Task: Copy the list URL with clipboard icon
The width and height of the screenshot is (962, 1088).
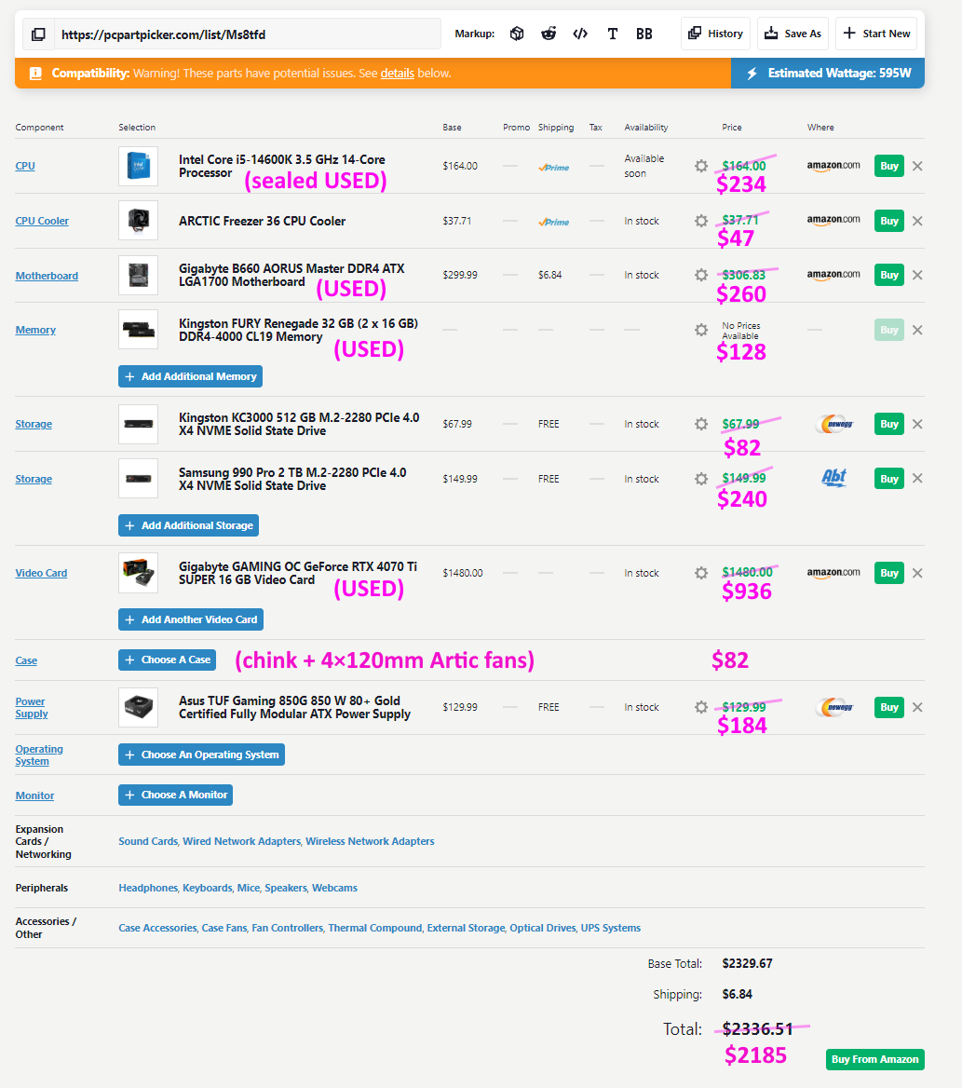Action: tap(38, 34)
